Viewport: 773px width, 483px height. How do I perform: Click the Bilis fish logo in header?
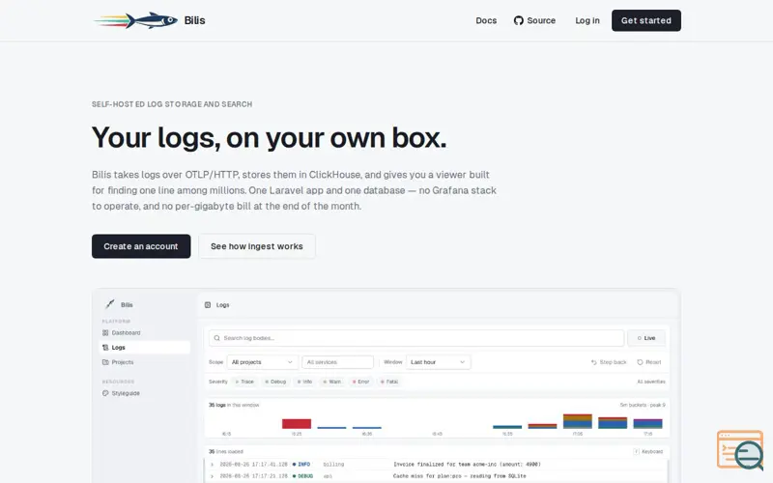(135, 20)
